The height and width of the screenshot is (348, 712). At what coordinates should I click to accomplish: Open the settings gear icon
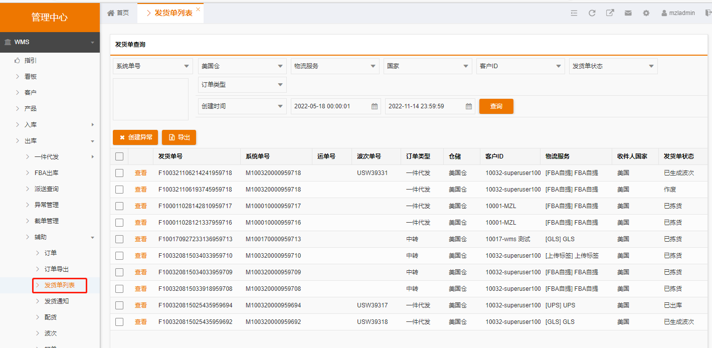pos(646,13)
